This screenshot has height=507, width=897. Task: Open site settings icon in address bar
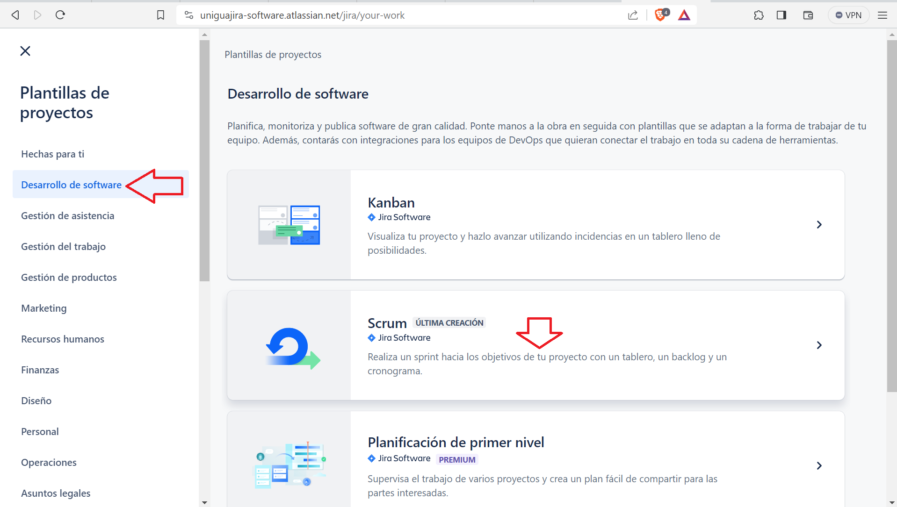click(188, 15)
